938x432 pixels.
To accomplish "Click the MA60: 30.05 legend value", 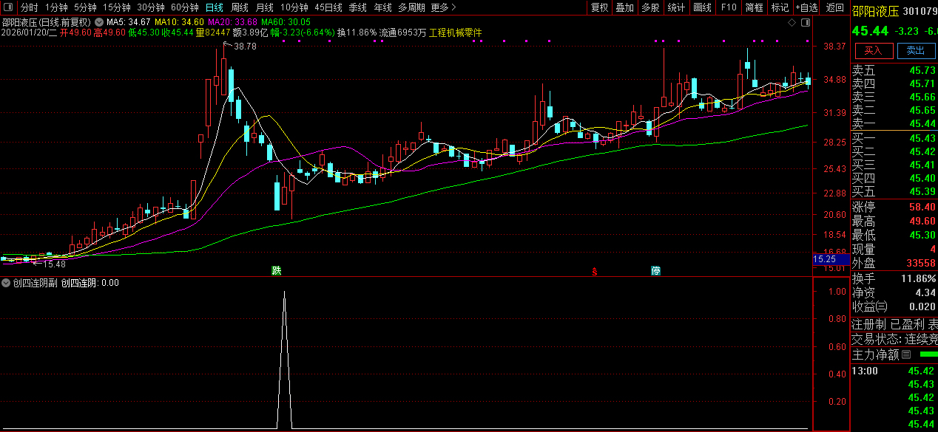I will [286, 22].
